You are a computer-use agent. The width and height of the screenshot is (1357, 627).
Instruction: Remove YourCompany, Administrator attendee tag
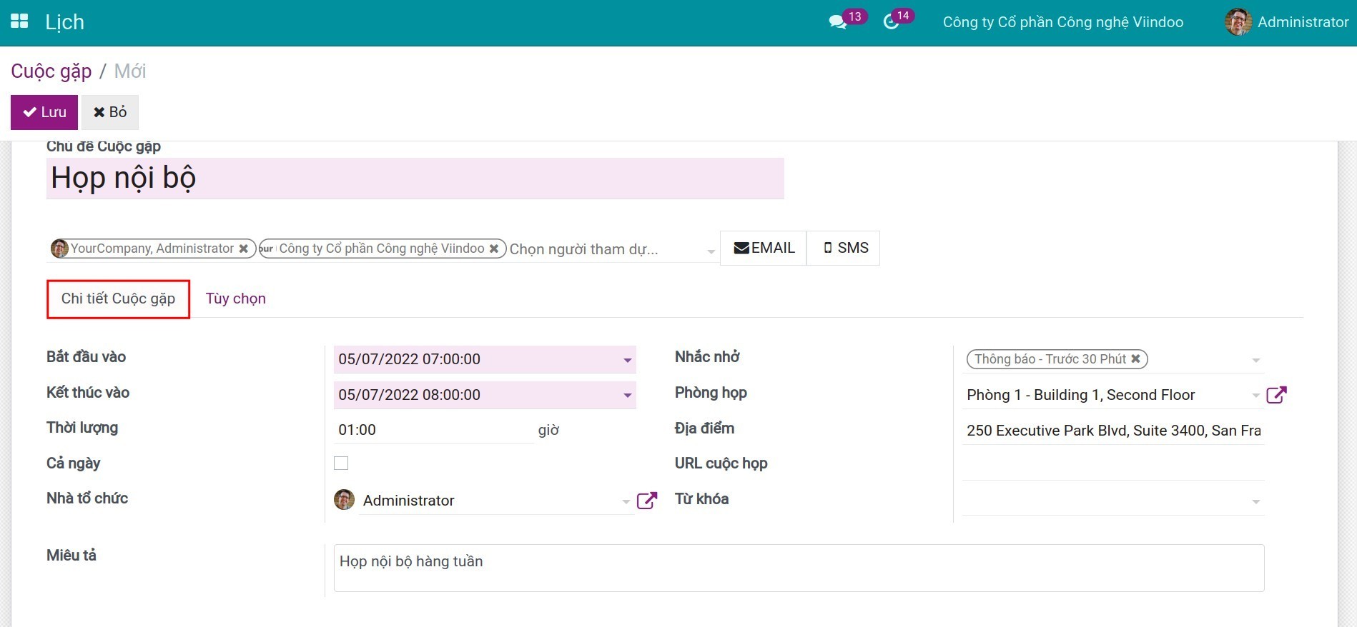(x=244, y=249)
